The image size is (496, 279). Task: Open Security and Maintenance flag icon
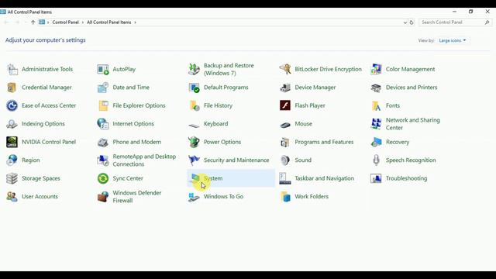[195, 160]
